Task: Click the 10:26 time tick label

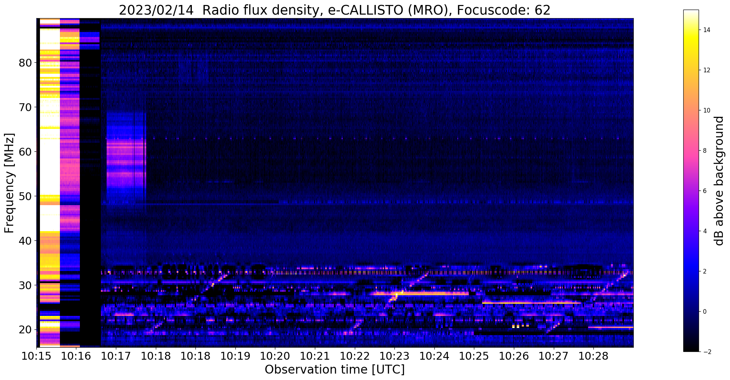Action: [x=514, y=356]
